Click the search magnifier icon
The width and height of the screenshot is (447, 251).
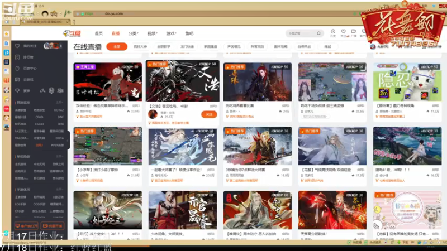pyautogui.click(x=318, y=33)
